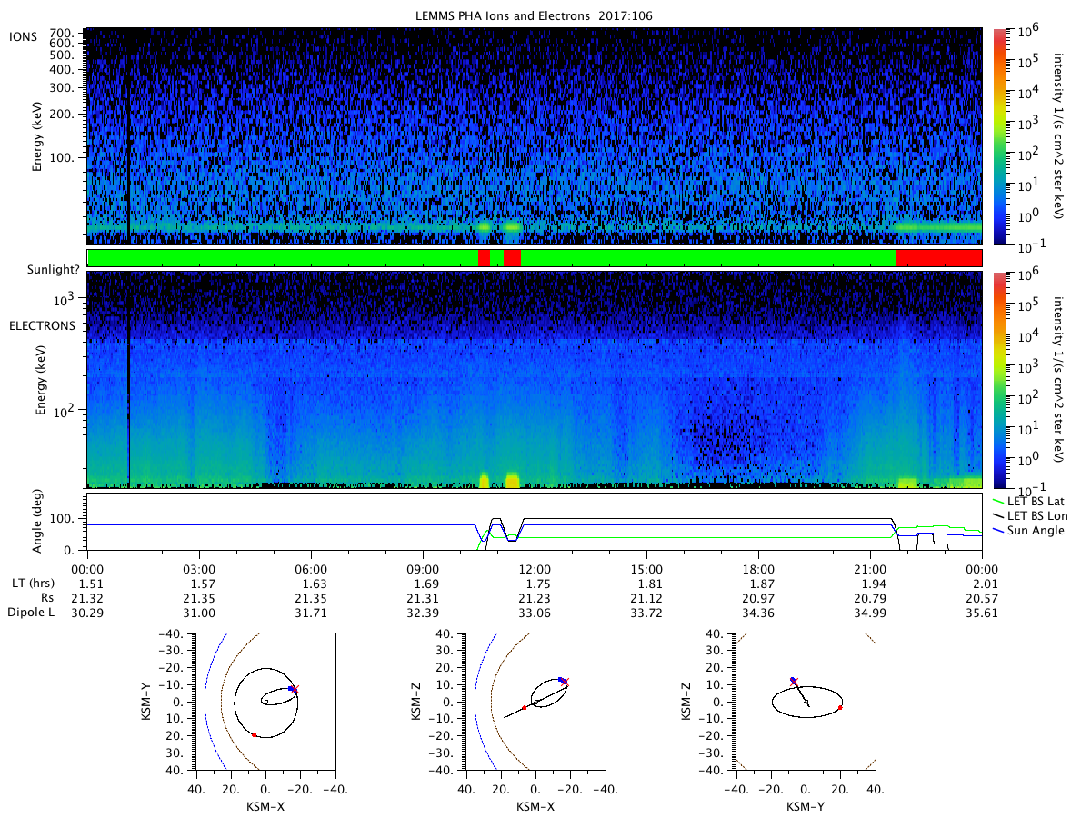Click the KSM-X vs KSM-Y orbit plot
The width and height of the screenshot is (1091, 818).
click(265, 702)
